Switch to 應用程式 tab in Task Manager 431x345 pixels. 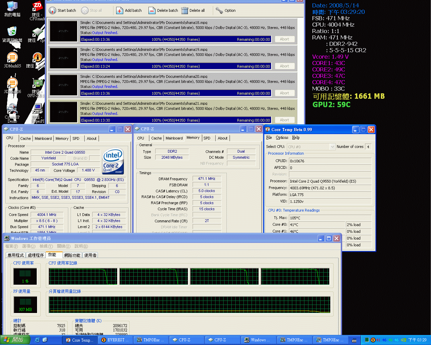[16, 255]
